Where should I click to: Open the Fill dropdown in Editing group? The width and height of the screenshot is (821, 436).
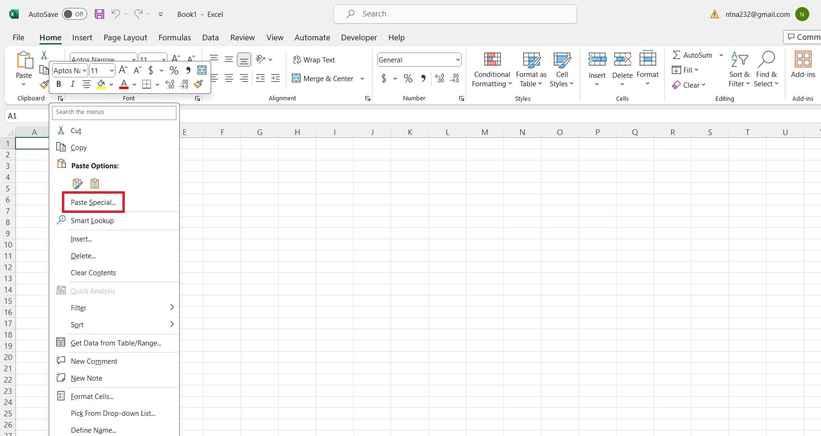pyautogui.click(x=685, y=70)
